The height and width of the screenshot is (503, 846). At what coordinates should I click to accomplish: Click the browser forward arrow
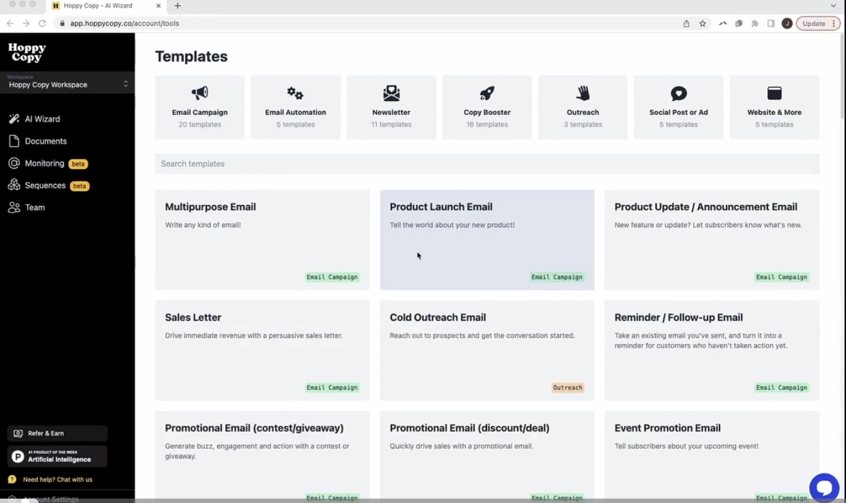point(26,23)
